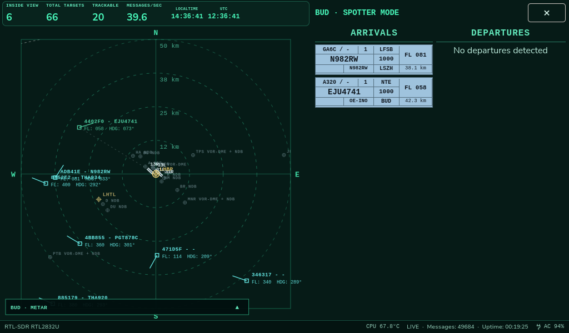This screenshot has height=333, width=569.
Task: Click the No departures detected message
Action: pos(501,51)
